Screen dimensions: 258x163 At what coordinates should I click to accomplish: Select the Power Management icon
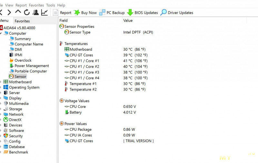click(11, 66)
